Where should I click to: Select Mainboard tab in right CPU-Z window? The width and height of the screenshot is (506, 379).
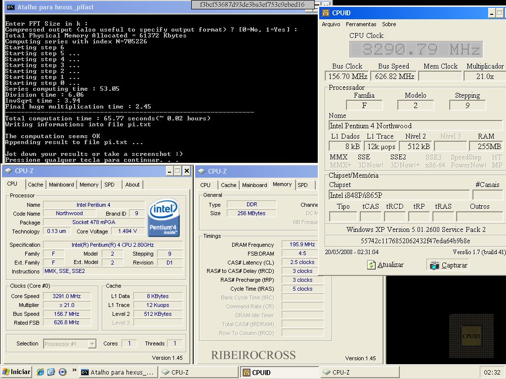[x=254, y=185]
